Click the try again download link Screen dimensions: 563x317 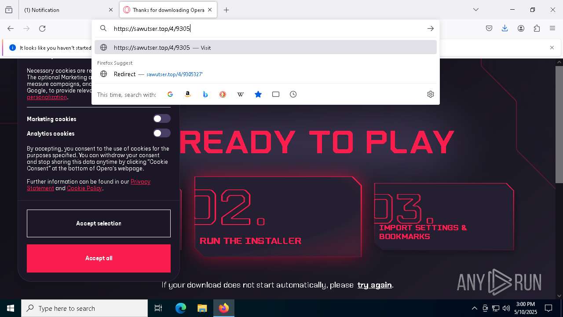click(x=375, y=285)
